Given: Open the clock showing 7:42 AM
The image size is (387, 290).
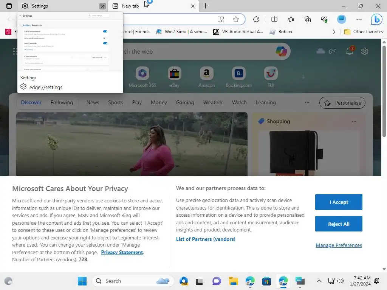Looking at the screenshot, I should tap(360, 281).
